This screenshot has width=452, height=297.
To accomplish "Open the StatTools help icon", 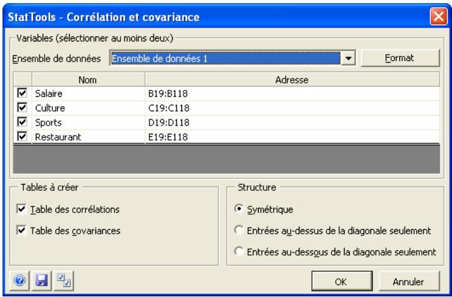I will (x=19, y=281).
